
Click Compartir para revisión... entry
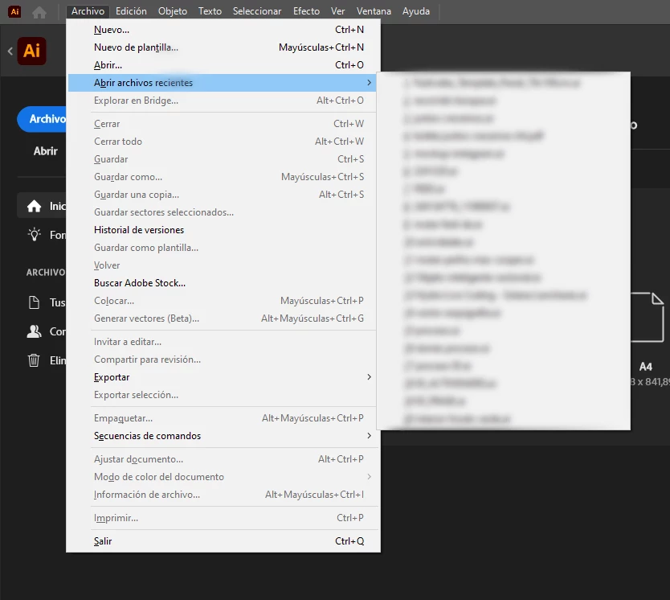(x=223, y=360)
